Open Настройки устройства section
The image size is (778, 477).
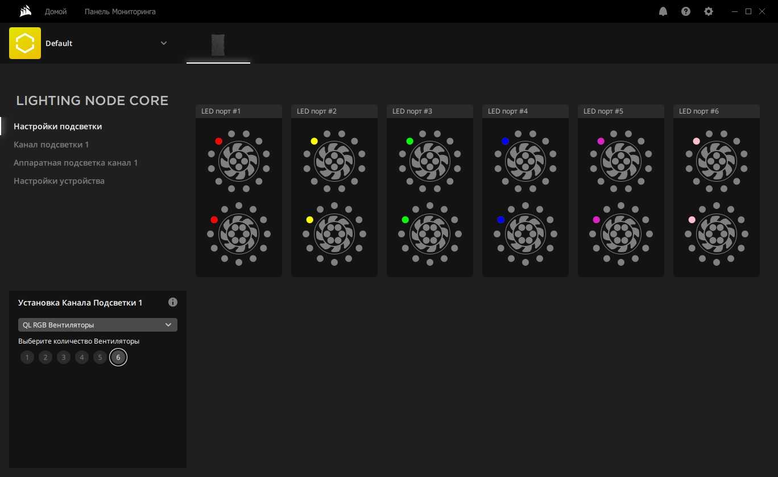[59, 181]
